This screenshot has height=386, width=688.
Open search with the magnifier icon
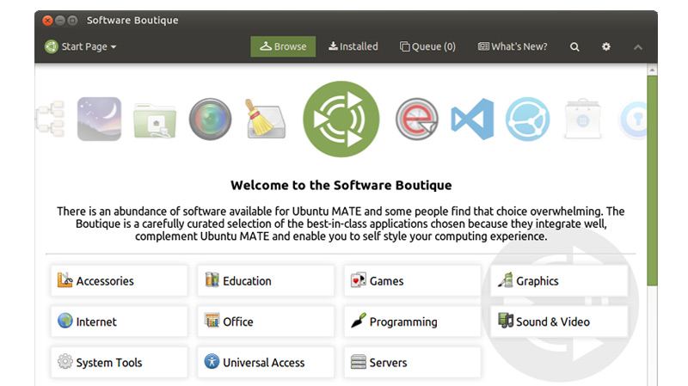(x=574, y=46)
